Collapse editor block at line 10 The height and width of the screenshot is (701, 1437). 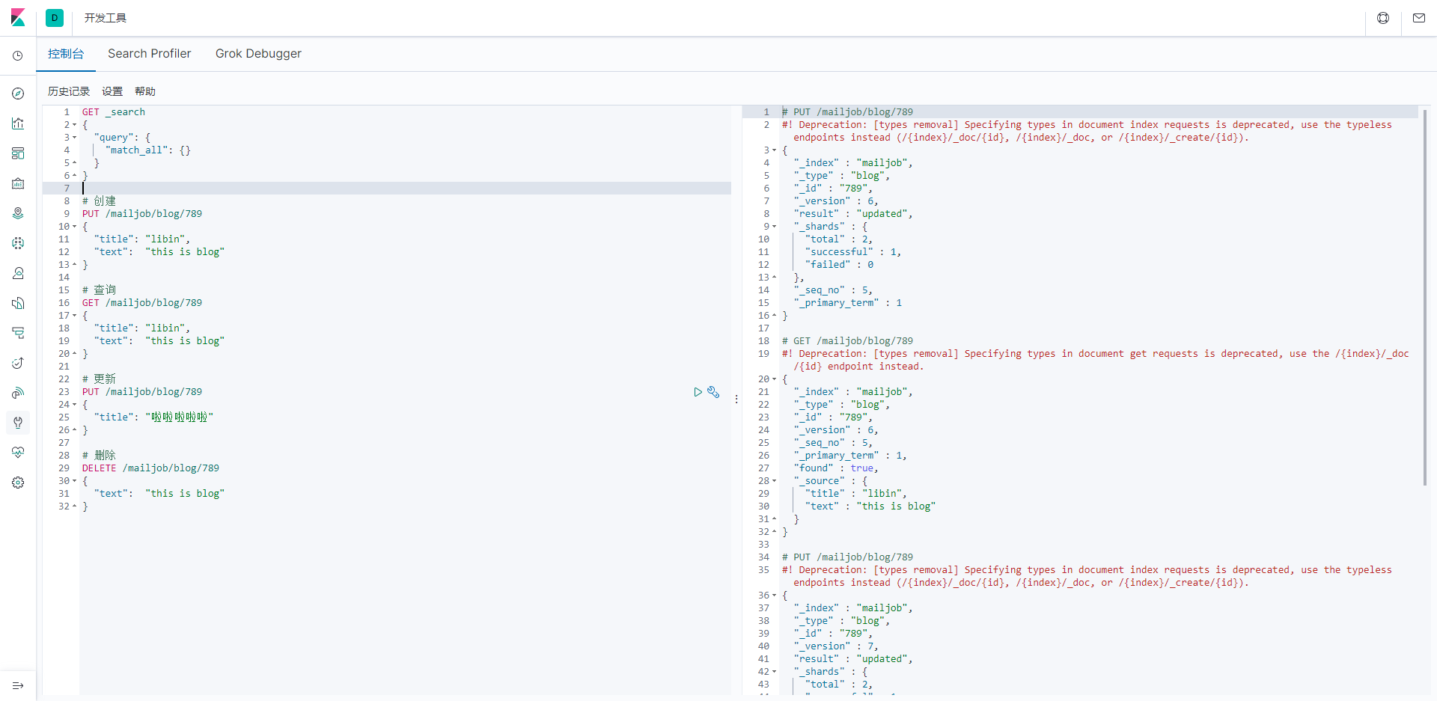click(74, 227)
